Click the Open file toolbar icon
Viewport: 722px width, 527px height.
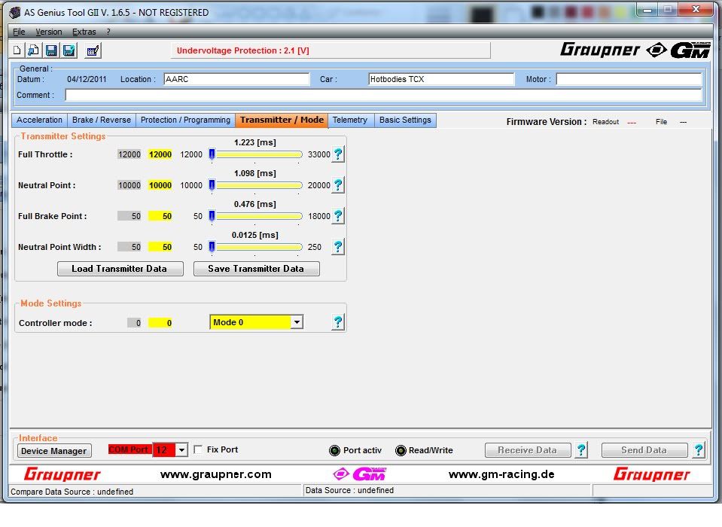coord(34,50)
